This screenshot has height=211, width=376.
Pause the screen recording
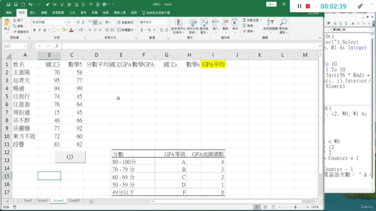(x=299, y=6)
